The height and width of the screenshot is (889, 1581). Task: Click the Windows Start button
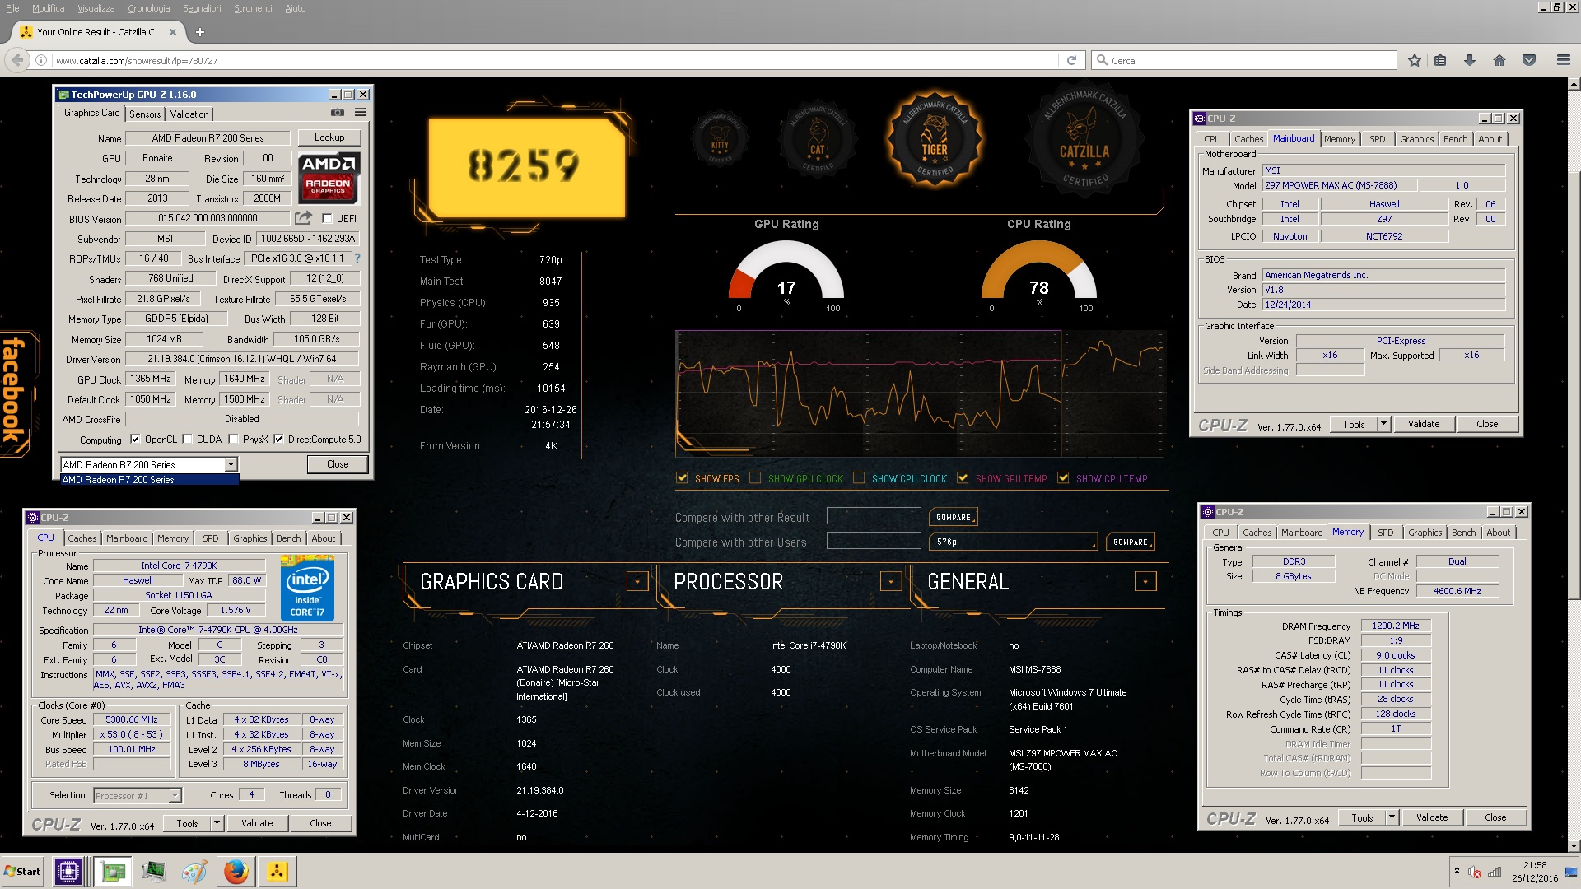click(x=23, y=871)
